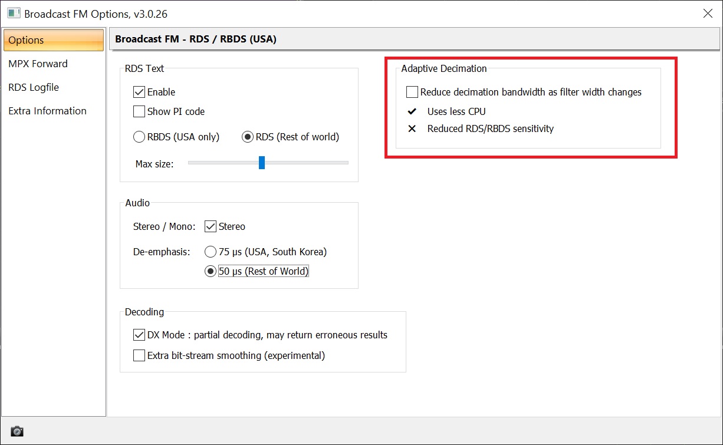The height and width of the screenshot is (445, 723).
Task: Click the X icon beside Reduced sensitivity
Action: [x=412, y=128]
